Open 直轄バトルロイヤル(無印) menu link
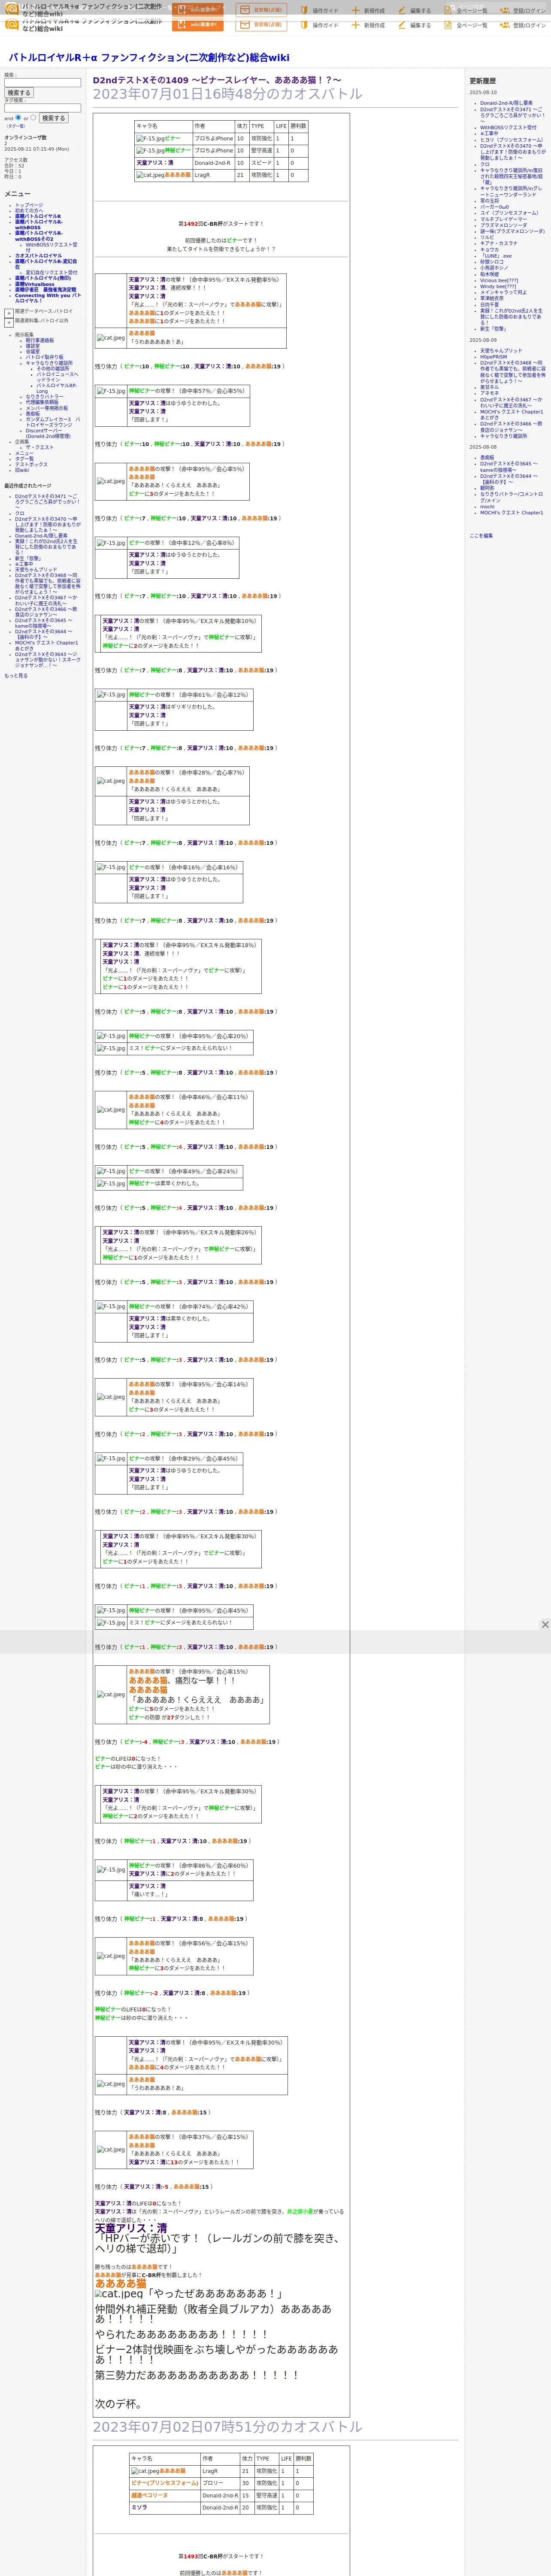The image size is (551, 2576). (43, 278)
